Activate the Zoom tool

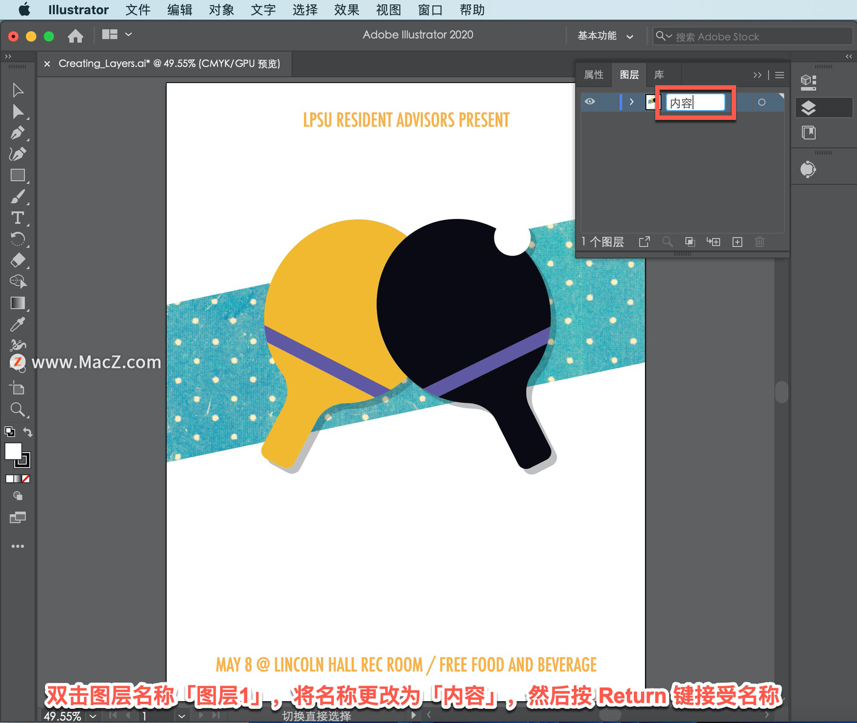point(17,409)
